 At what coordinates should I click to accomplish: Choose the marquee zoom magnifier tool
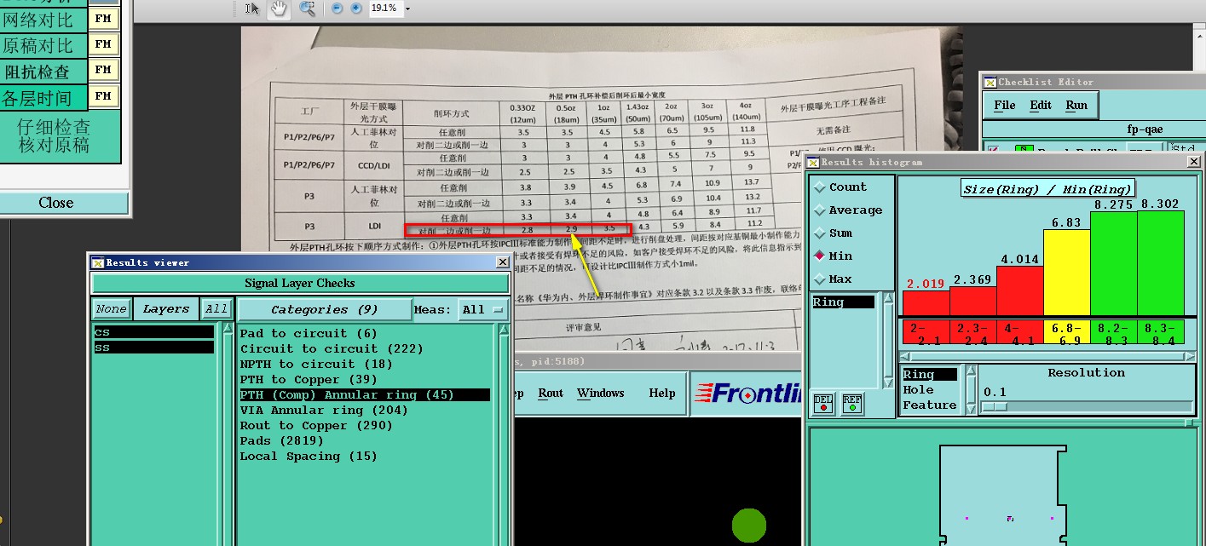point(308,9)
